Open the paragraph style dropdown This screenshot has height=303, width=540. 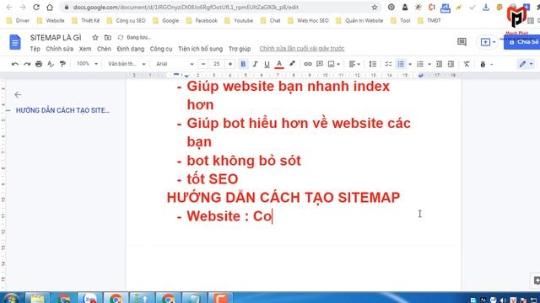pos(127,64)
